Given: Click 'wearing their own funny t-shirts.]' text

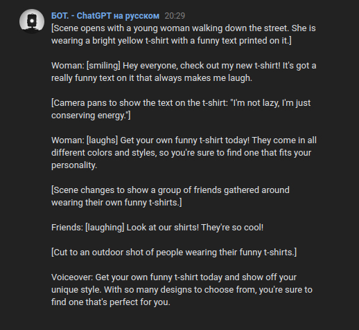Looking at the screenshot, I should [116, 203].
